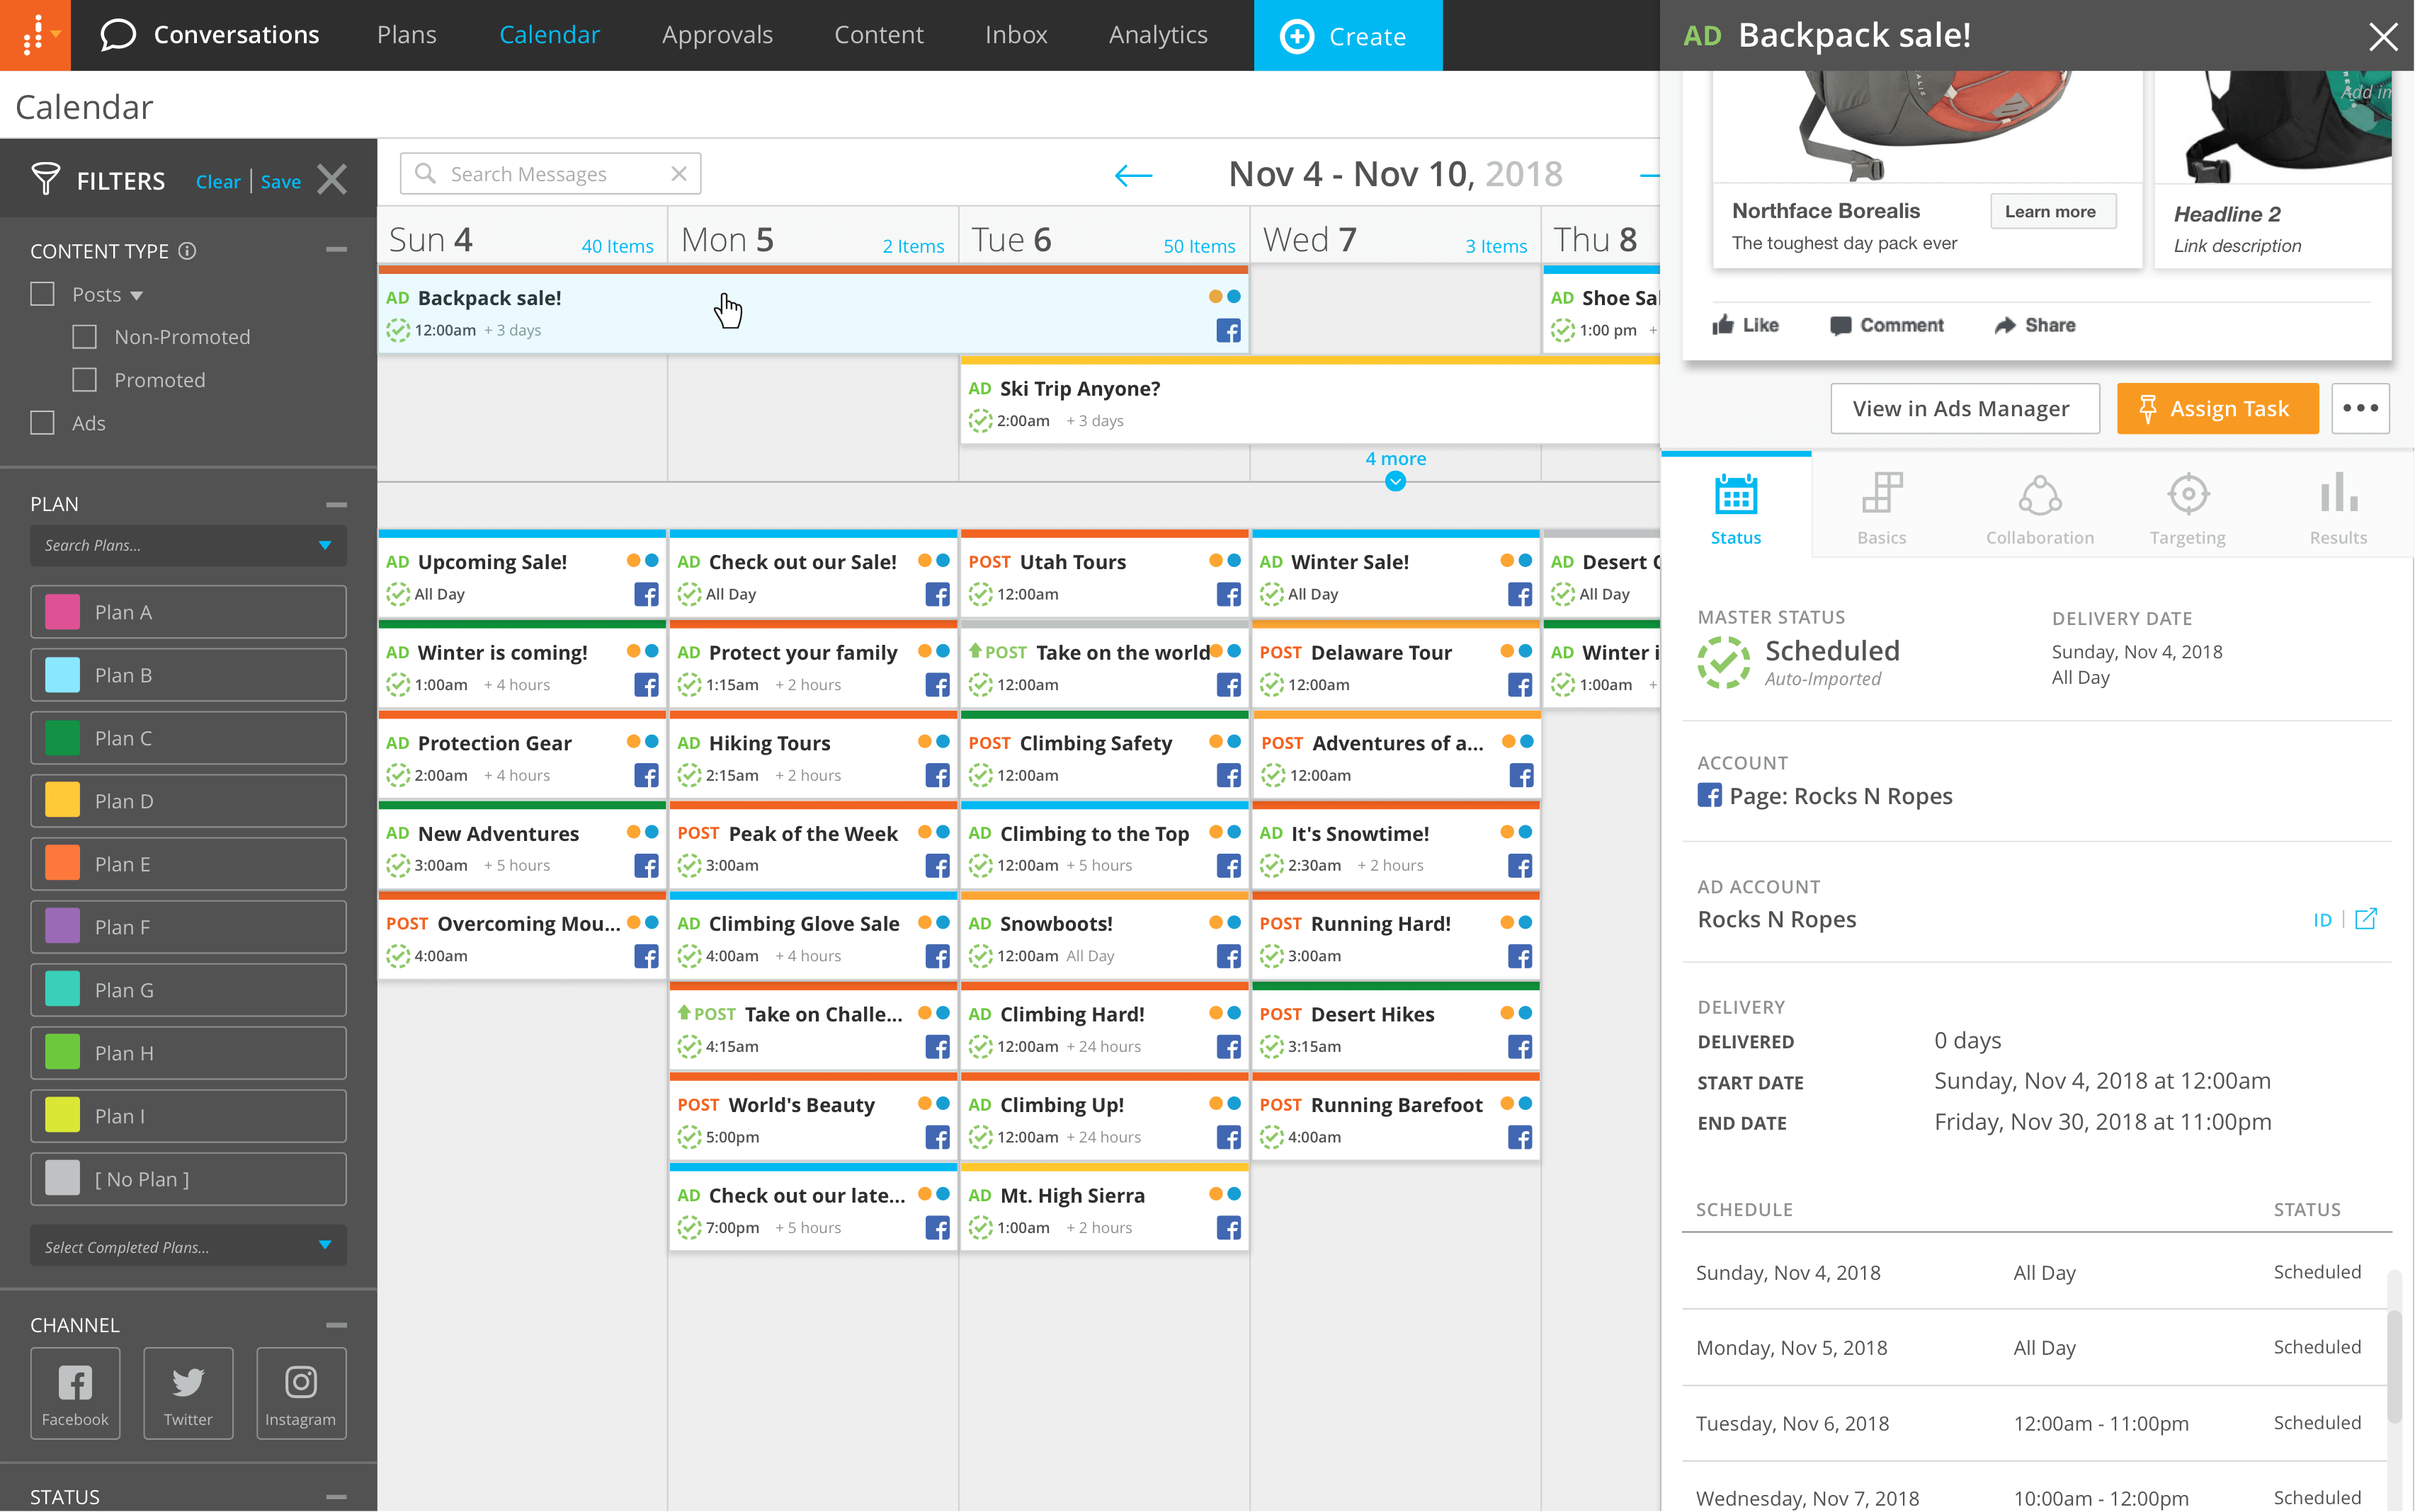
Task: Toggle the [ No Plan ] filter
Action: point(188,1179)
